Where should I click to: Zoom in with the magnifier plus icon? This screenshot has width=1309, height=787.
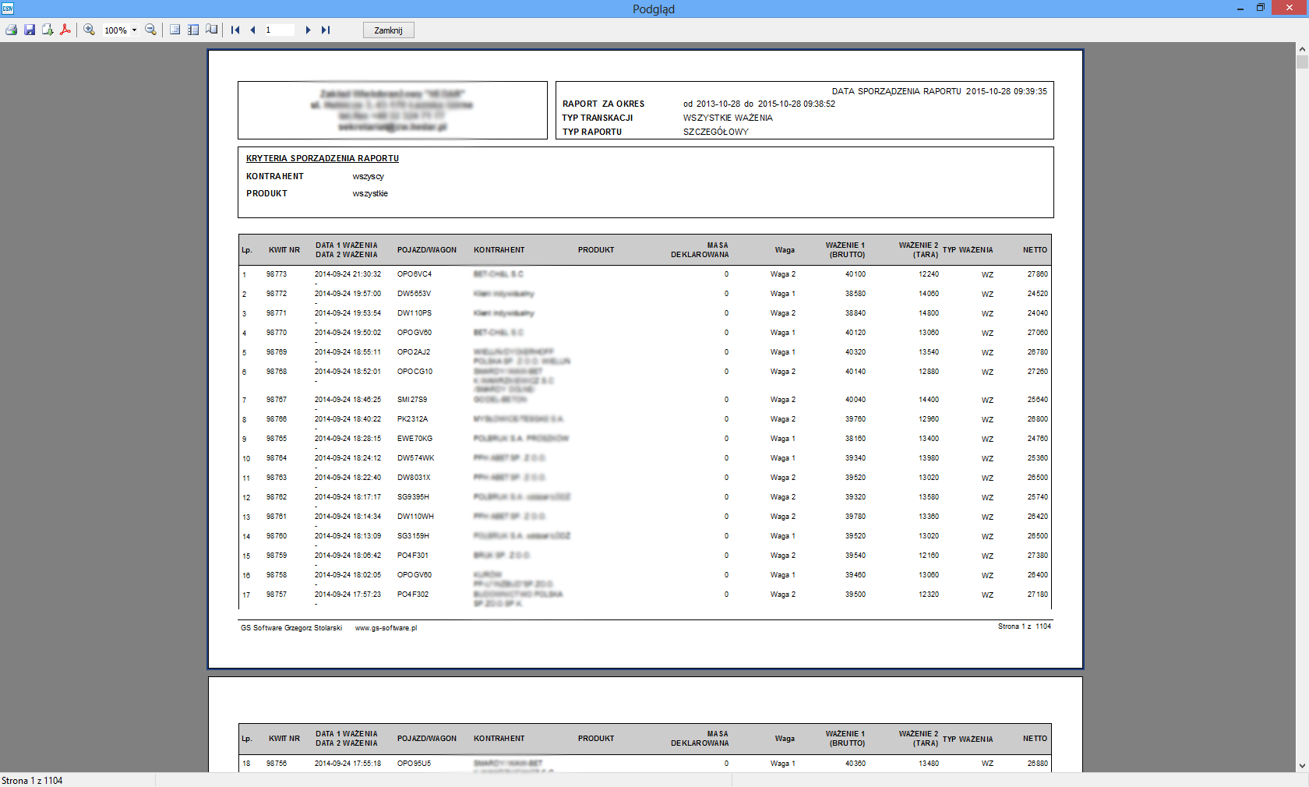pyautogui.click(x=90, y=30)
